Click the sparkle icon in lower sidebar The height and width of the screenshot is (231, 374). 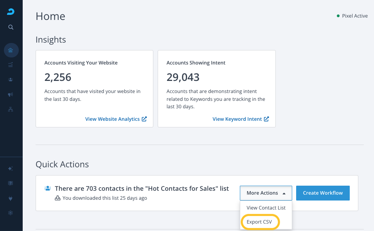[x=11, y=168]
